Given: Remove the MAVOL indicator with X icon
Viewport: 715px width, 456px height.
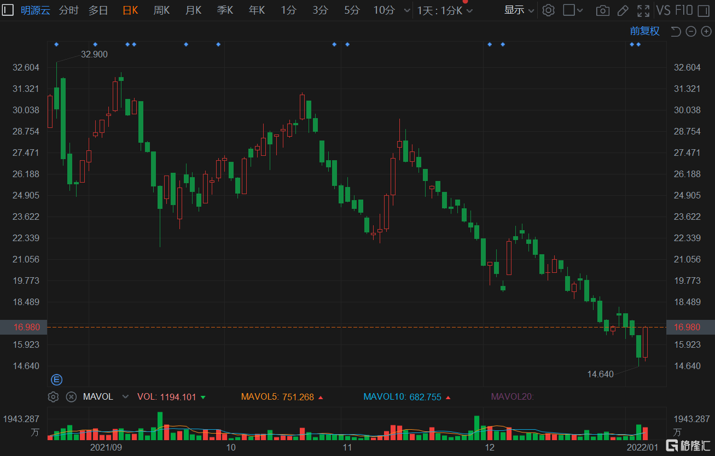Looking at the screenshot, I should 71,397.
